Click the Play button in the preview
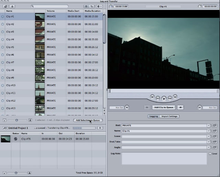Image resolution: width=220 pixels, height=177 pixels. (x=164, y=99)
